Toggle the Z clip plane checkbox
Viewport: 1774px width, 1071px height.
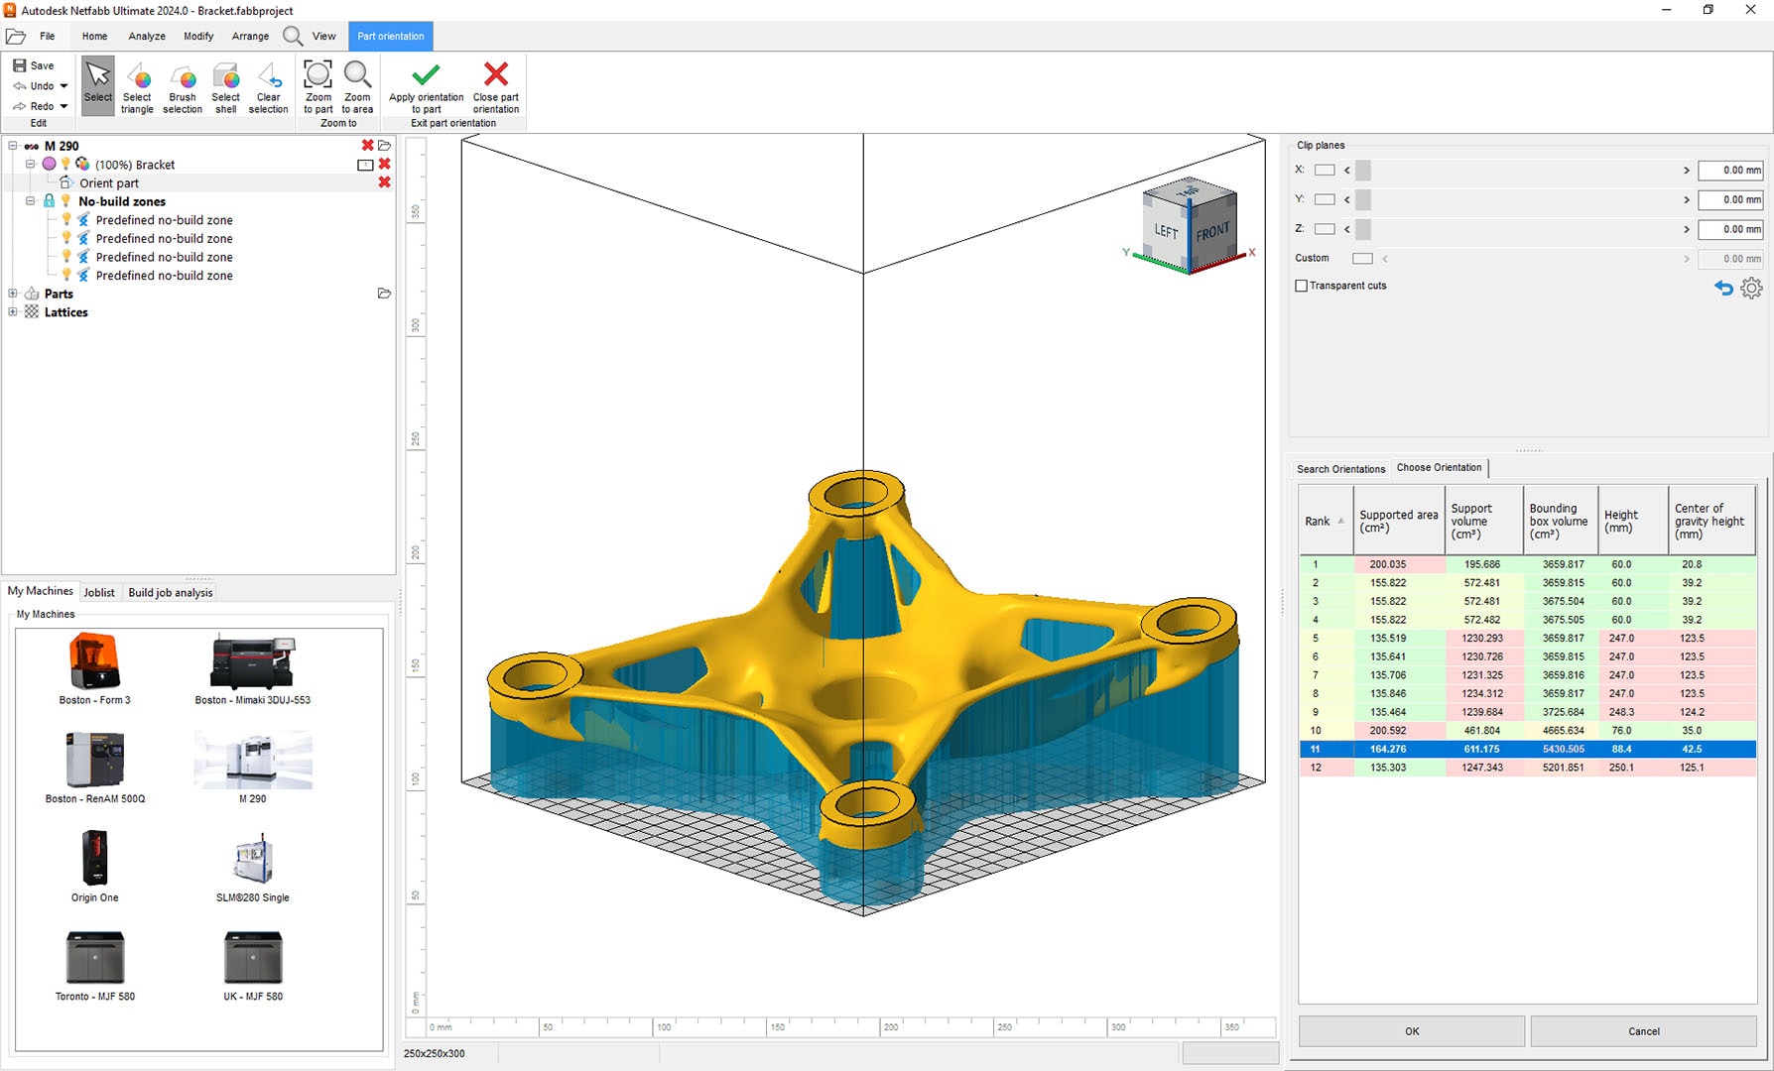coord(1325,229)
